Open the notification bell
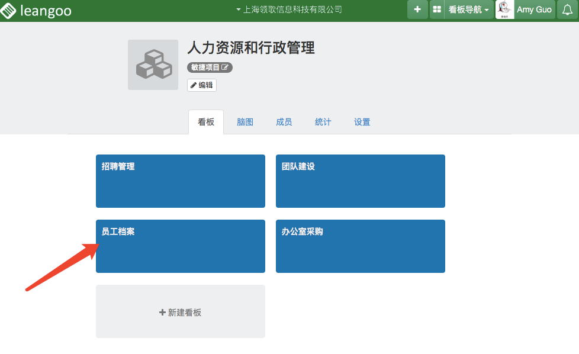Image resolution: width=579 pixels, height=354 pixels. [567, 10]
